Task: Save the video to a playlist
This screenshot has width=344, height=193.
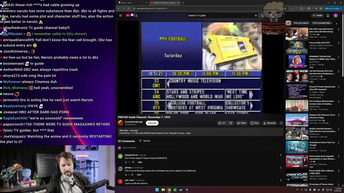Action: pos(255,123)
